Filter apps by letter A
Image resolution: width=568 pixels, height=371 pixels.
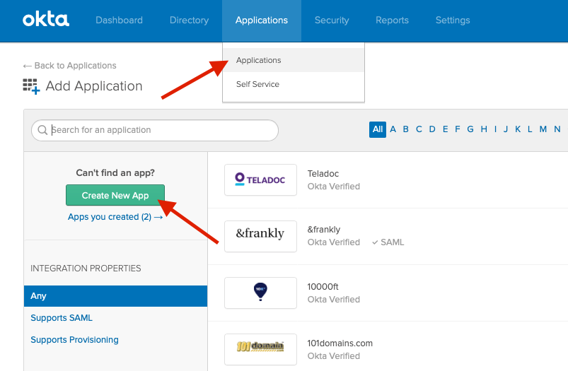393,129
